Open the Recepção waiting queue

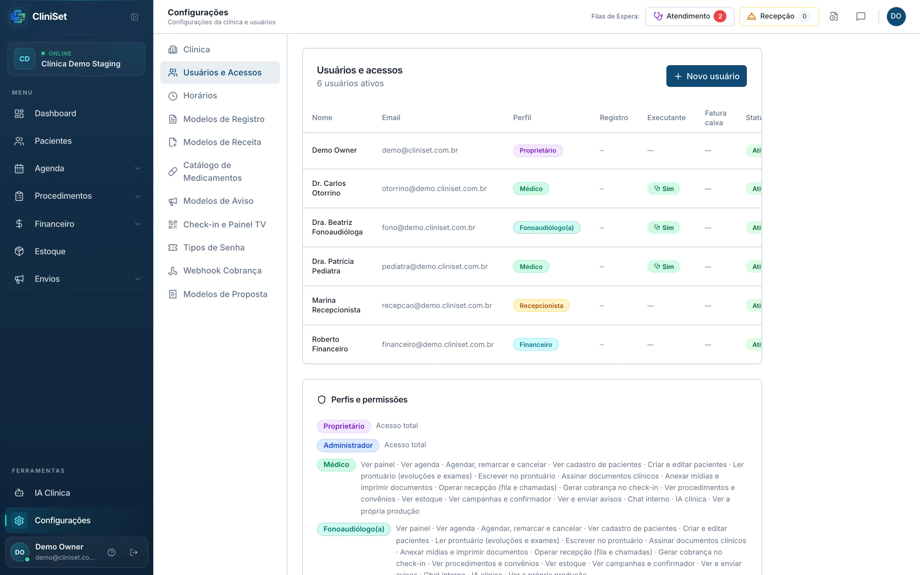click(778, 16)
